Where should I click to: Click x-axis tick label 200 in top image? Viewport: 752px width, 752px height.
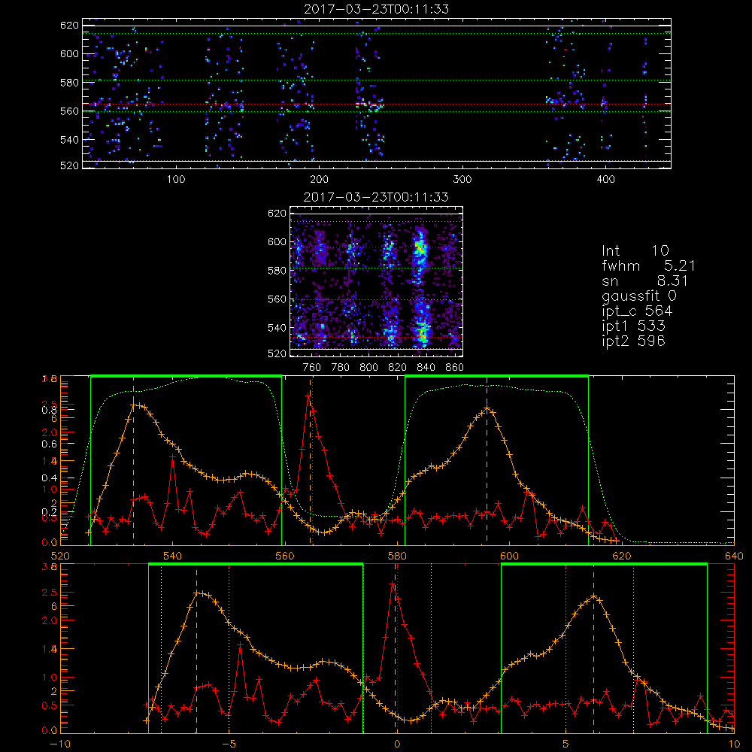(x=319, y=180)
